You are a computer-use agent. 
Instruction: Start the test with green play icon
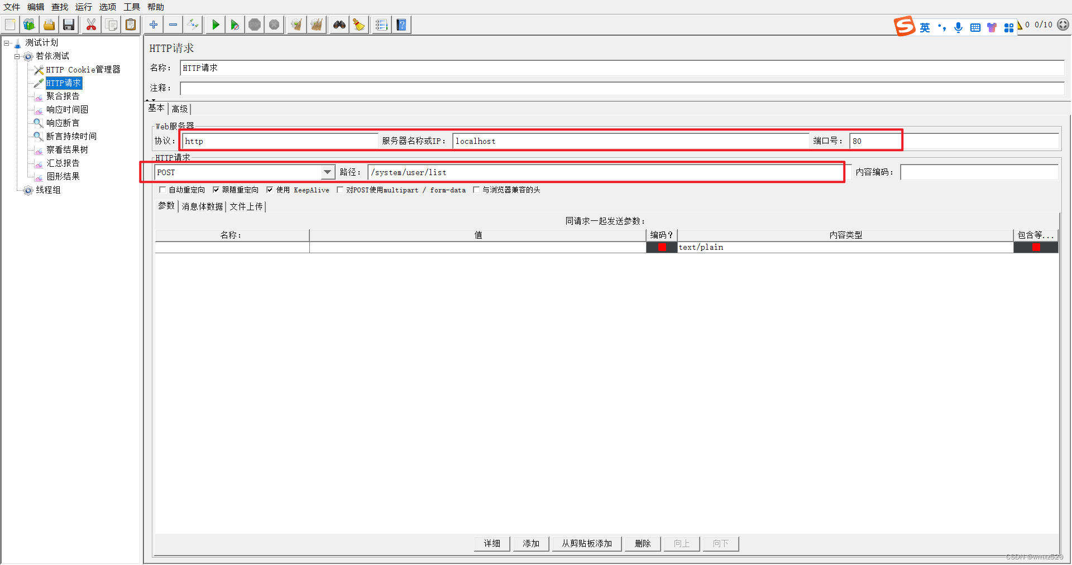pos(216,25)
